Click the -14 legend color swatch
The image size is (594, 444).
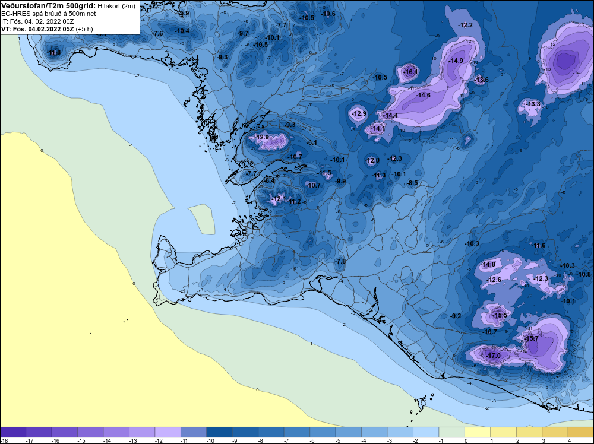(x=116, y=432)
